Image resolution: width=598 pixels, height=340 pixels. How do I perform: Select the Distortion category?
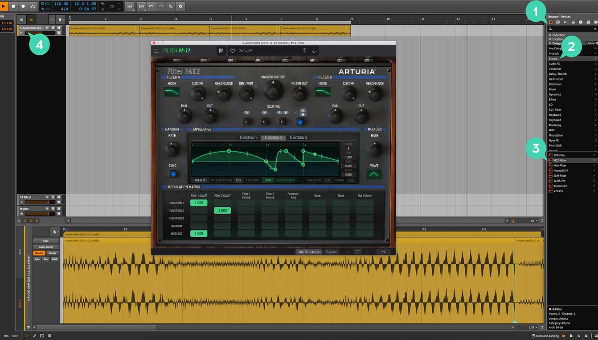(x=573, y=84)
